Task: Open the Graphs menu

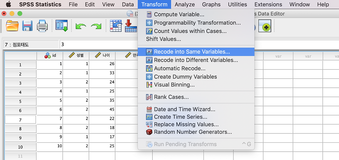Action: tap(211, 5)
